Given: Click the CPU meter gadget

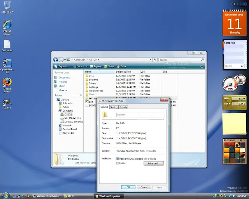Looking at the screenshot, I should pos(234,83).
